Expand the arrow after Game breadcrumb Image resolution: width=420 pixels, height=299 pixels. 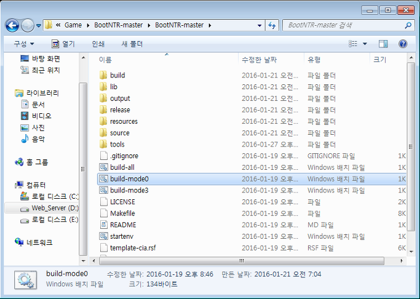click(x=88, y=25)
